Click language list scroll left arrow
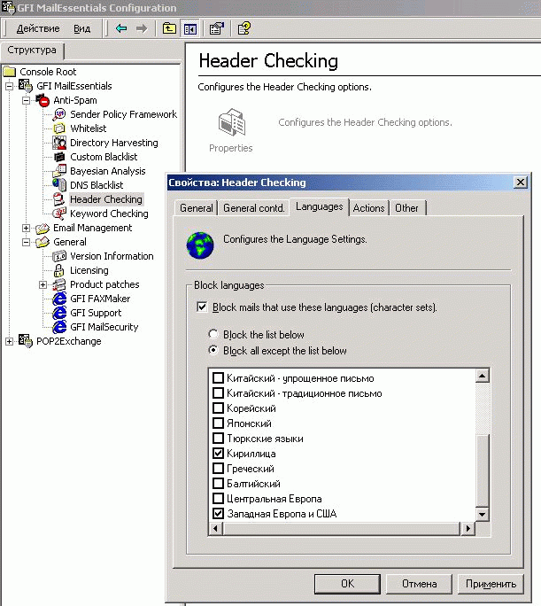 tap(215, 528)
